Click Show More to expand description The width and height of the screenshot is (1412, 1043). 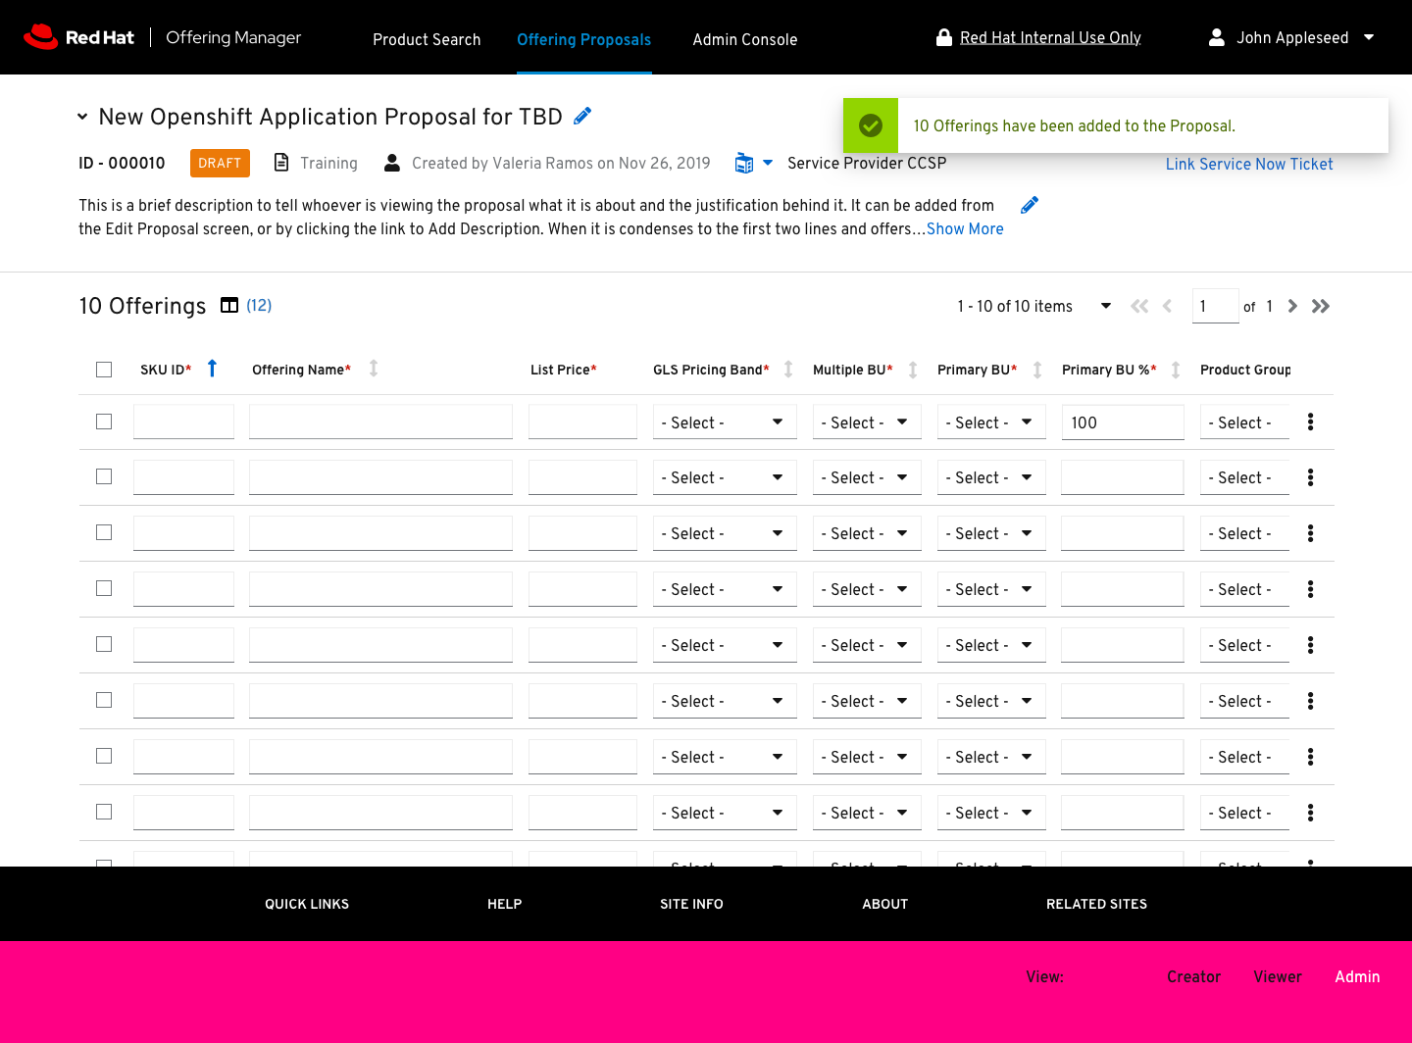click(965, 228)
